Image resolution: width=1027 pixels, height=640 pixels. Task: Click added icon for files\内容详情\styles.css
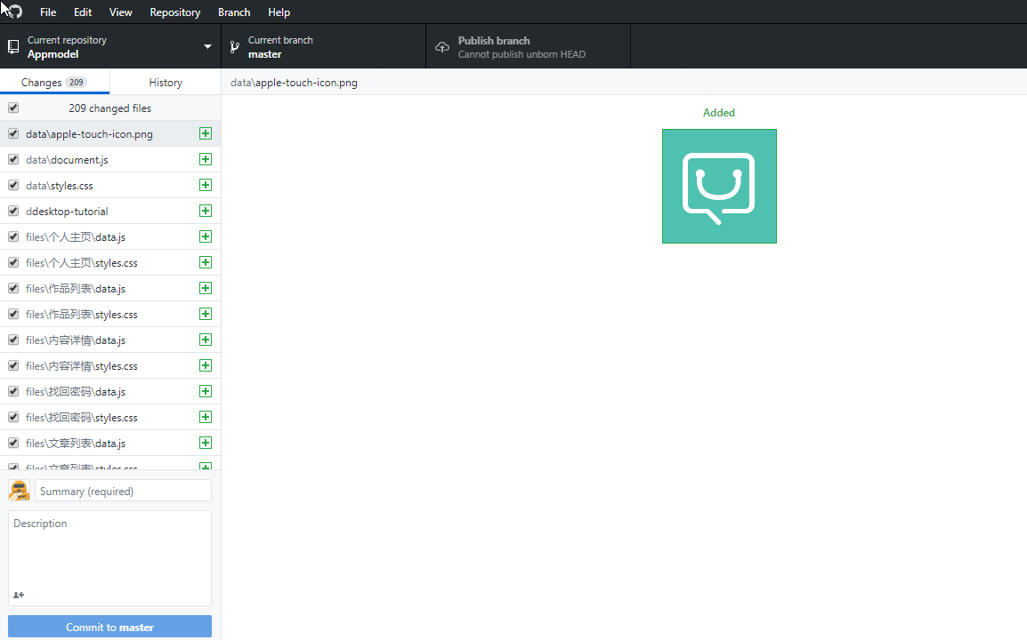206,365
